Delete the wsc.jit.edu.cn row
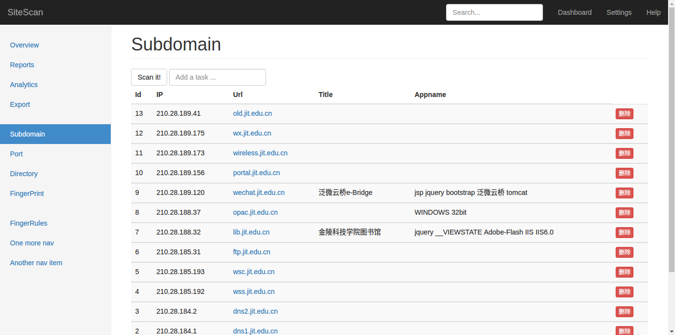 624,272
